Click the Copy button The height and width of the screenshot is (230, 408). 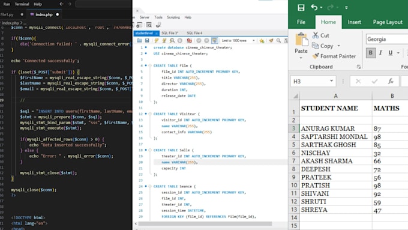(x=323, y=46)
